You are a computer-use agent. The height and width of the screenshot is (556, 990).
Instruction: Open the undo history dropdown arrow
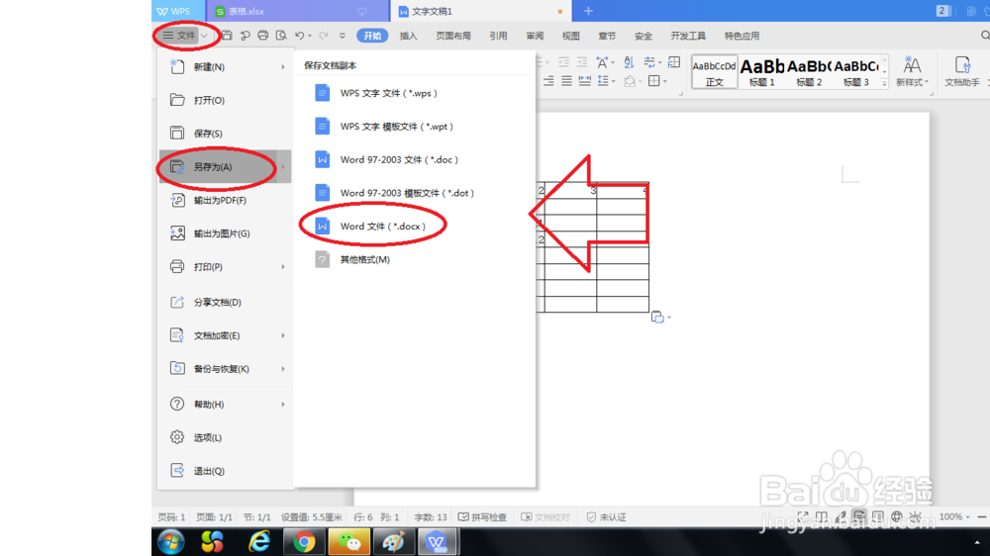click(309, 36)
